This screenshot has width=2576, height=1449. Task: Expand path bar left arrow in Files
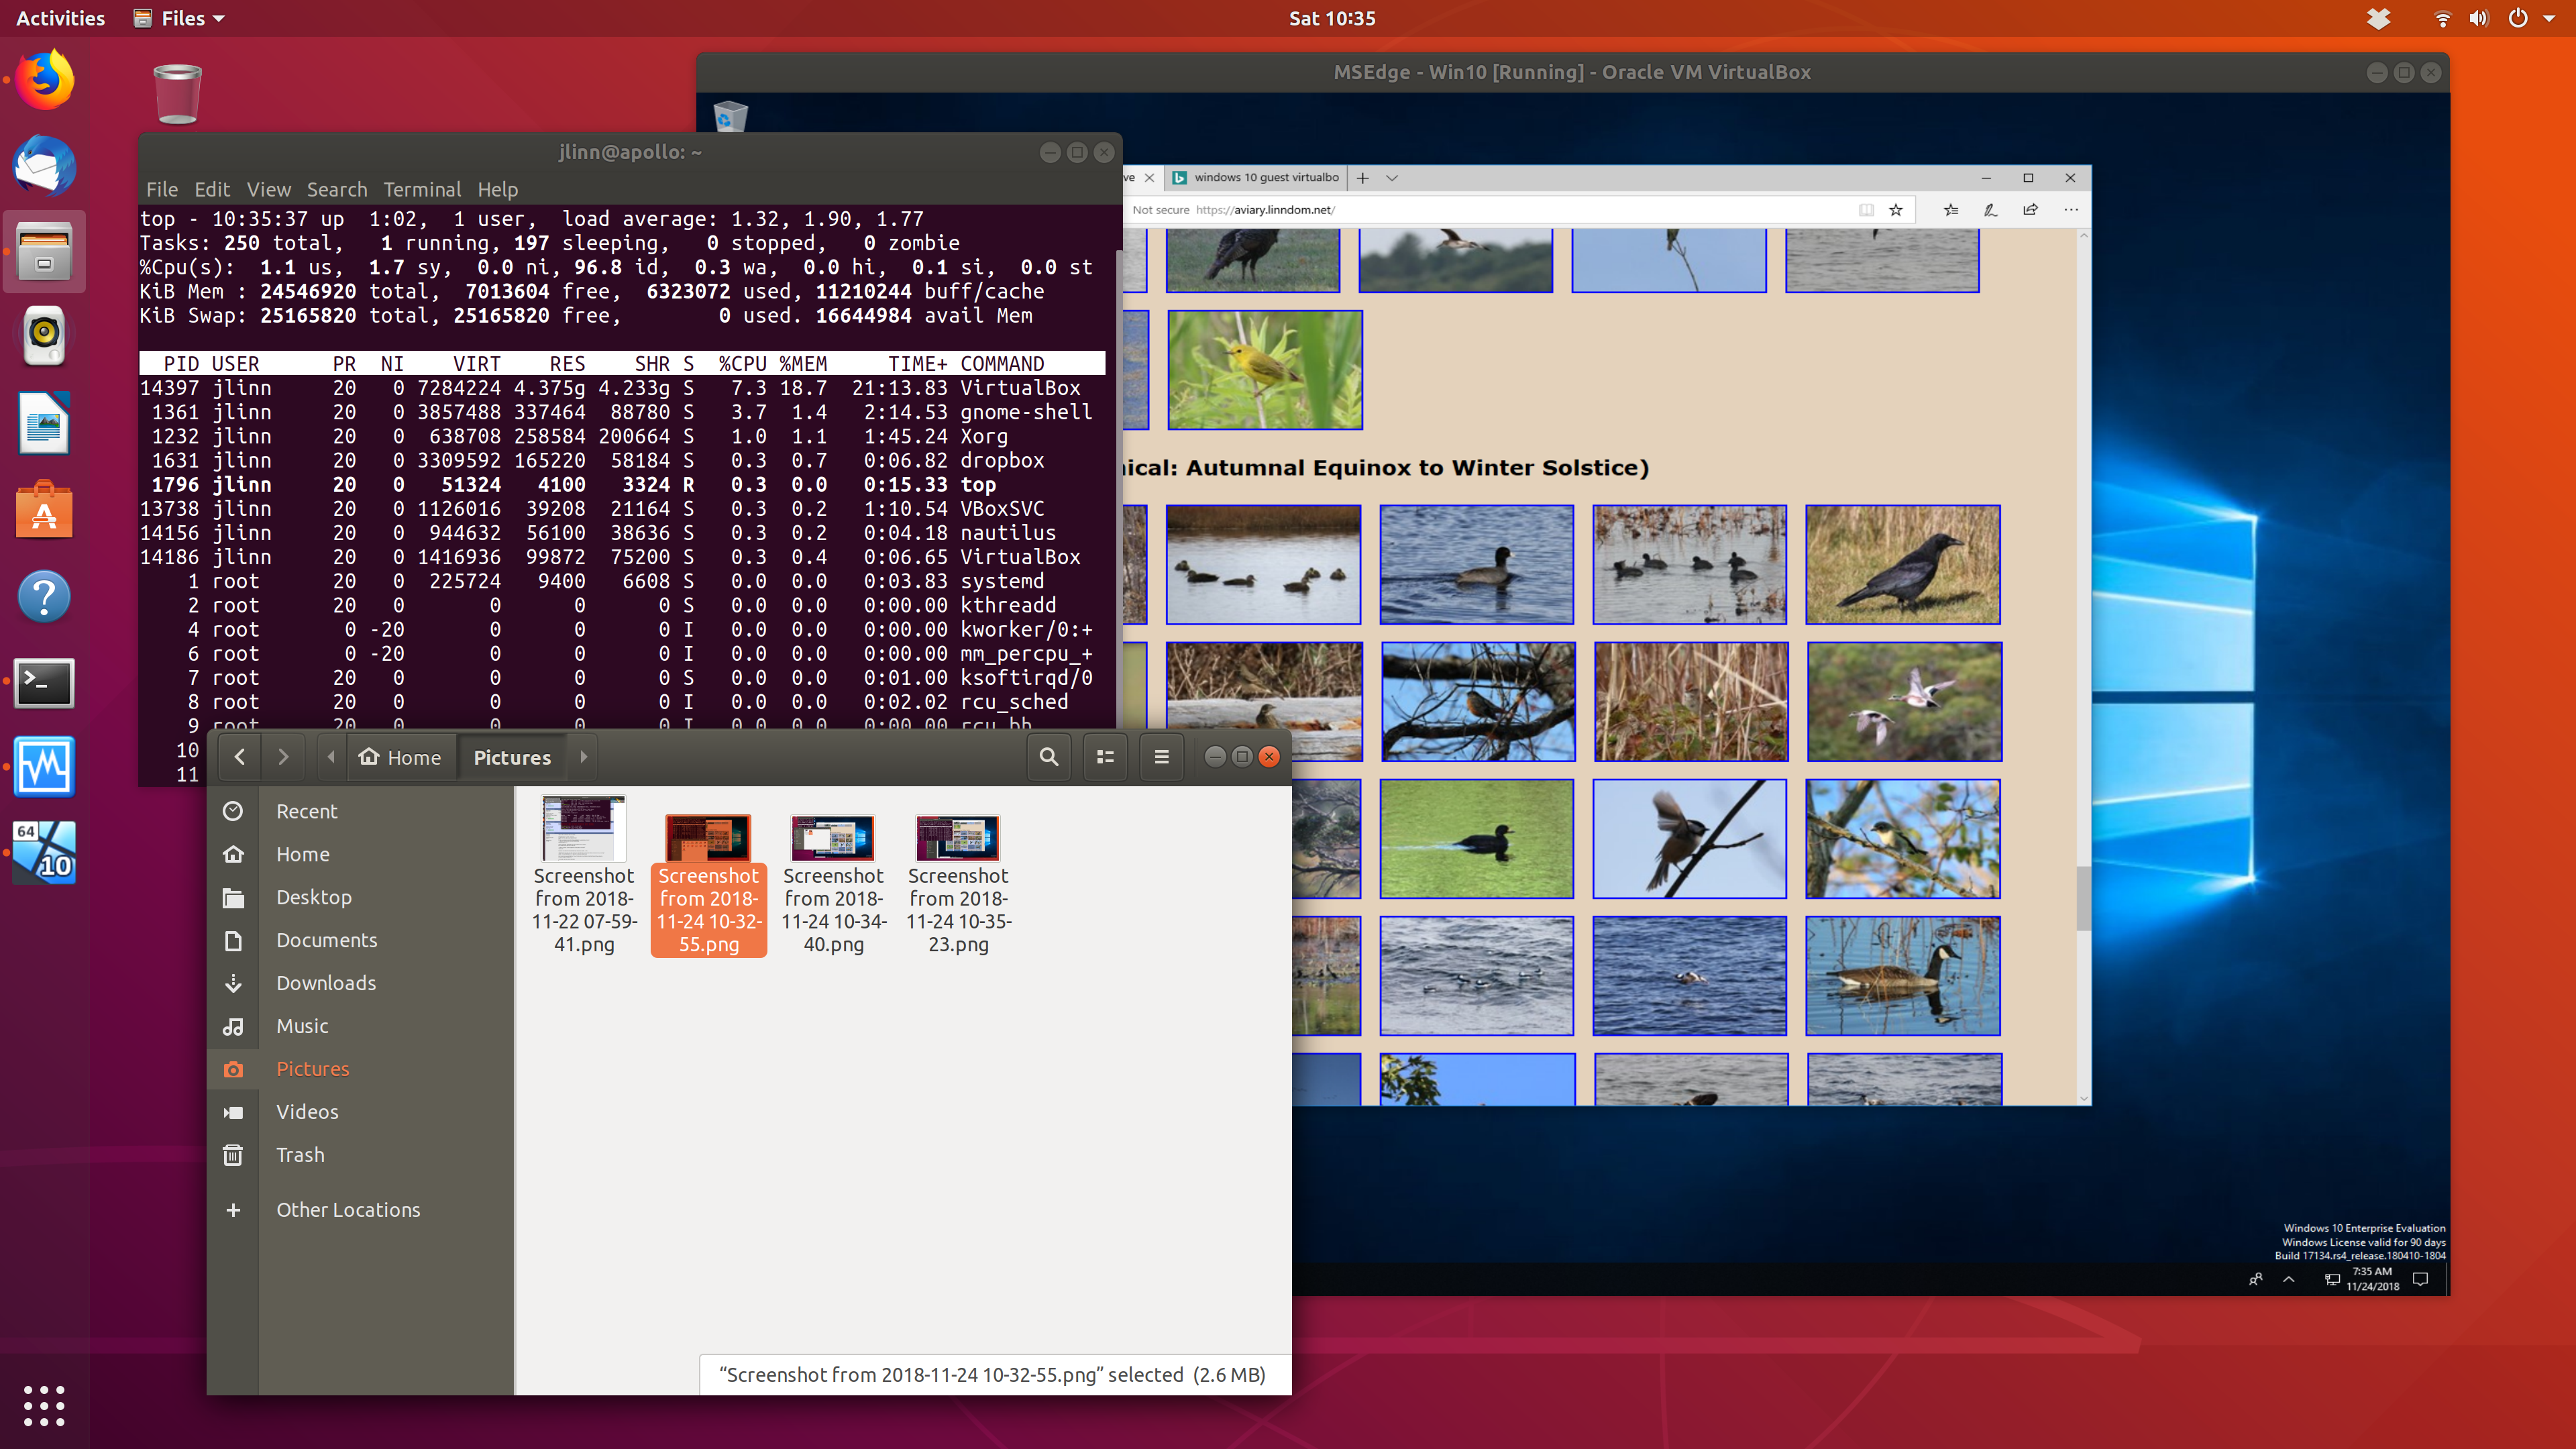[331, 757]
